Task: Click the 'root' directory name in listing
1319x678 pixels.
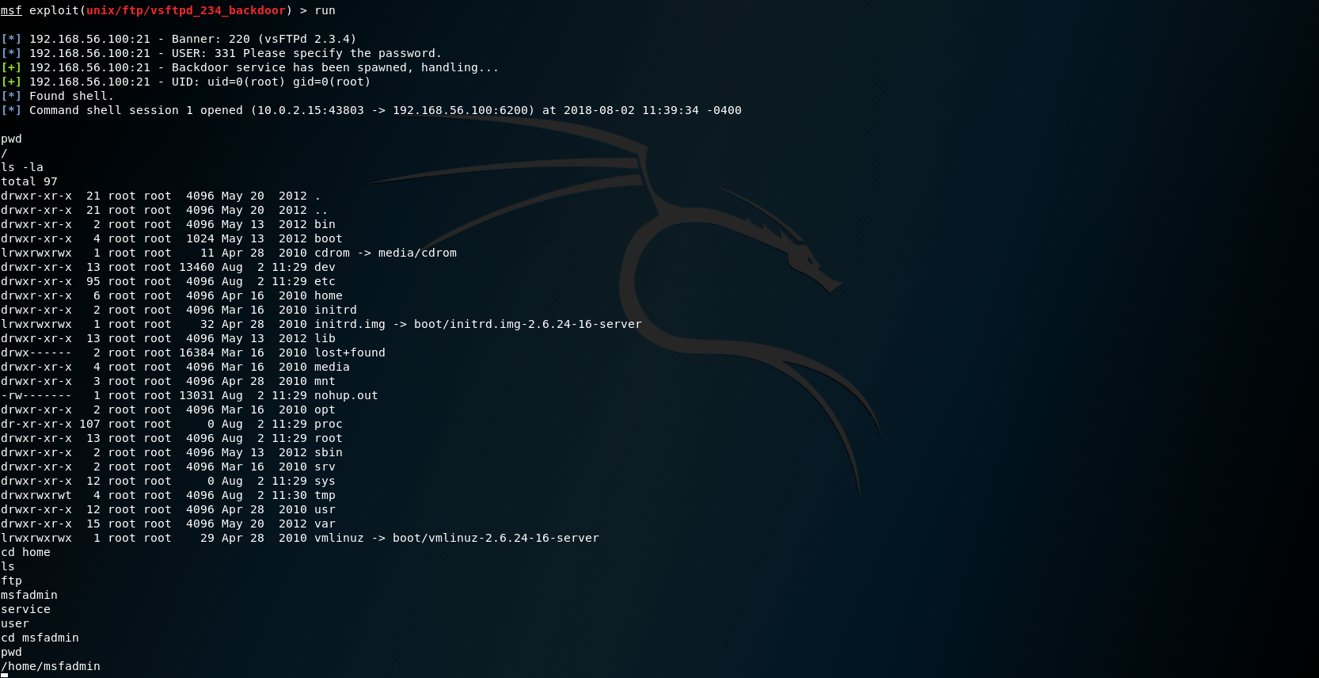Action: pos(329,438)
